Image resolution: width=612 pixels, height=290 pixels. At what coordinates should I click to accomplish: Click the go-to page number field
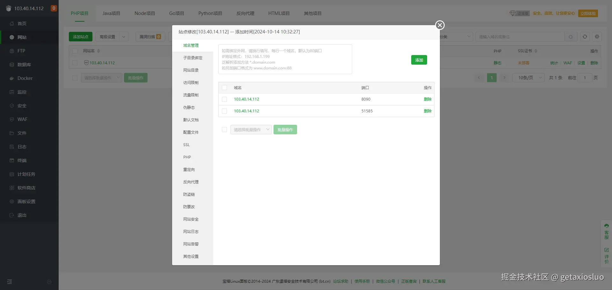click(585, 78)
